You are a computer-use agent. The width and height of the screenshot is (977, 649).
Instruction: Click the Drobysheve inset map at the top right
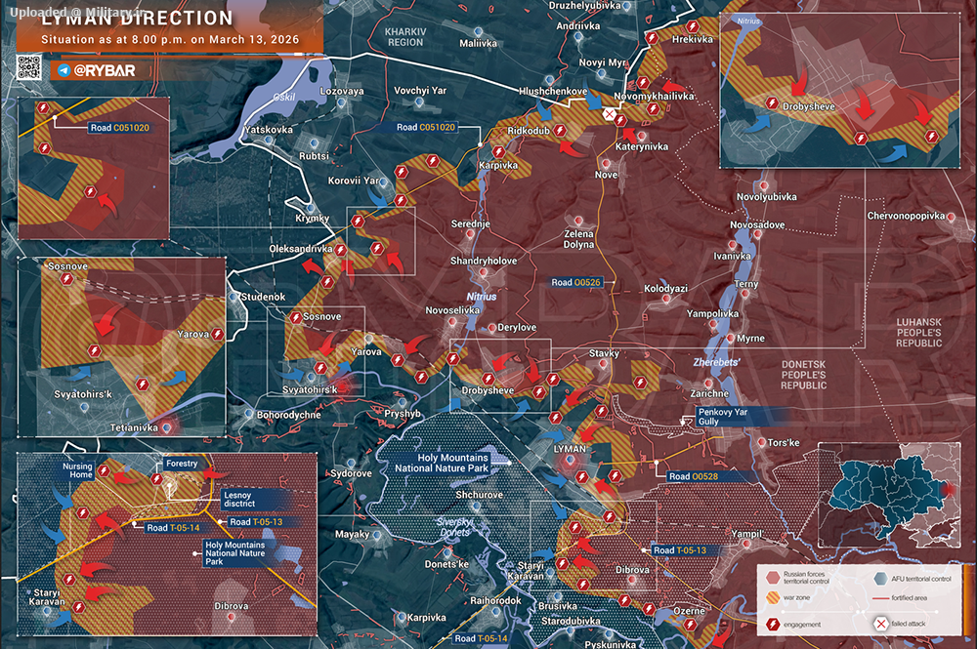click(x=840, y=90)
